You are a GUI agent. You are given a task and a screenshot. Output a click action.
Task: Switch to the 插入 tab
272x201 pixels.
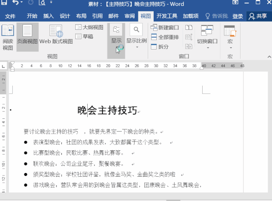coord(49,16)
